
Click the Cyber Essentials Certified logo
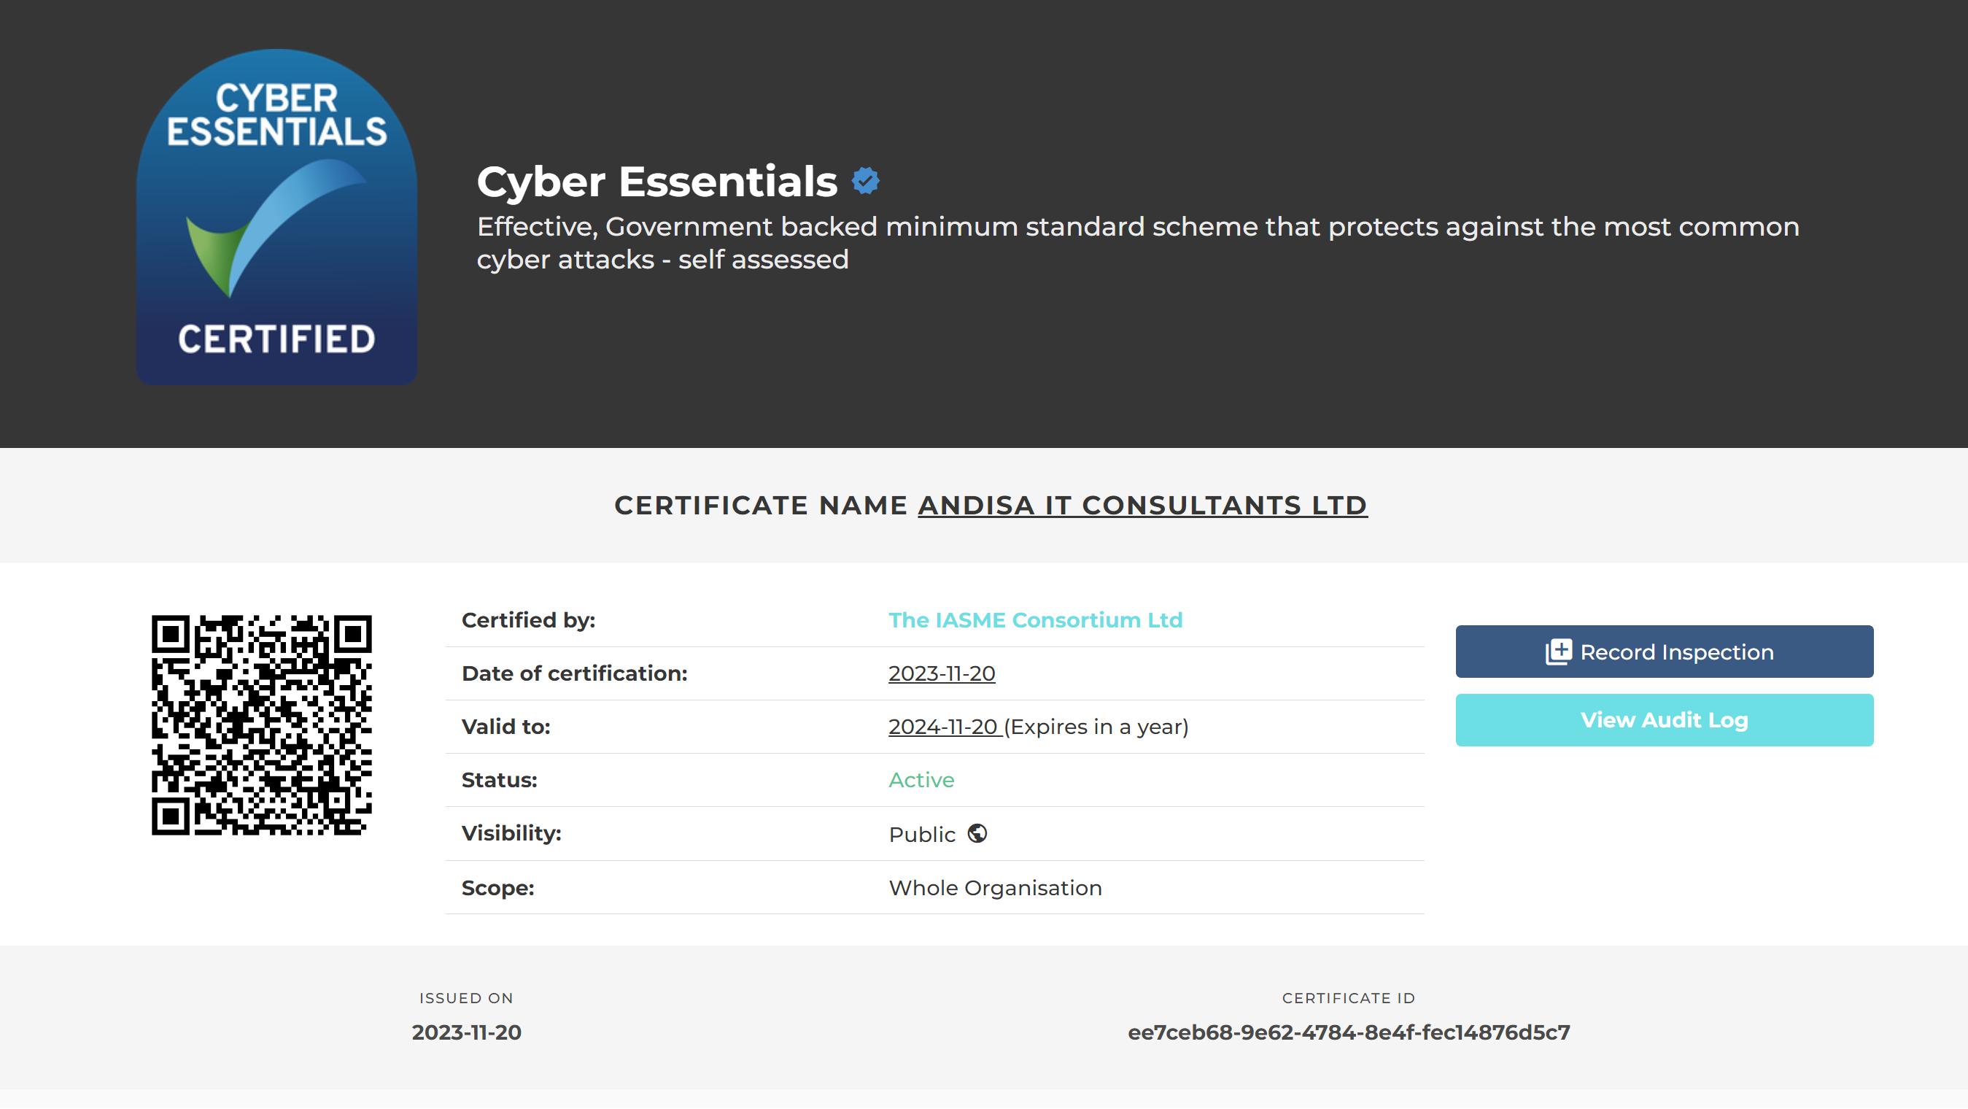[276, 217]
